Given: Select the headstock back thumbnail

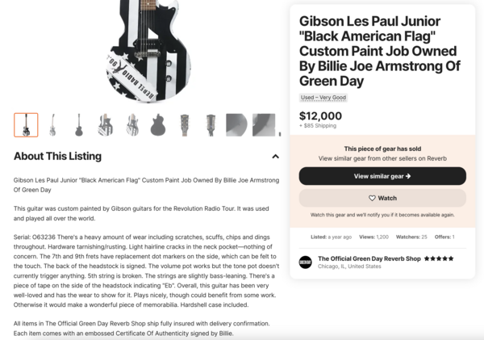Looking at the screenshot, I should (x=211, y=125).
